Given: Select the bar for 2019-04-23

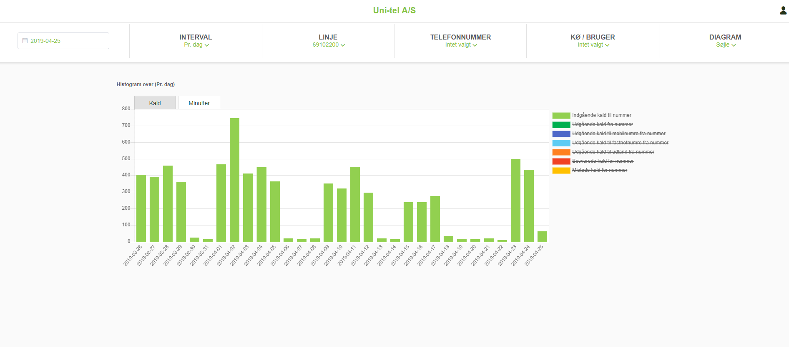Looking at the screenshot, I should click(515, 200).
